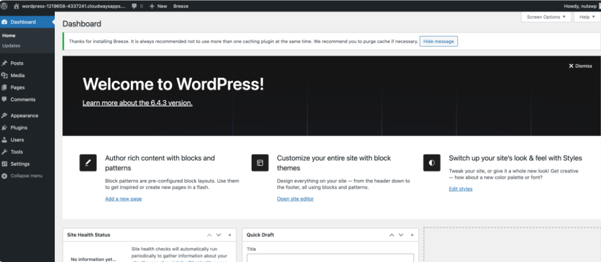The image size is (601, 262).
Task: Open the comments bubble in admin bar
Action: (137, 6)
